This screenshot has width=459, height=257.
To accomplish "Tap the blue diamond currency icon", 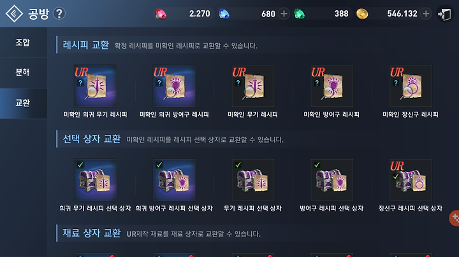I will coord(224,14).
